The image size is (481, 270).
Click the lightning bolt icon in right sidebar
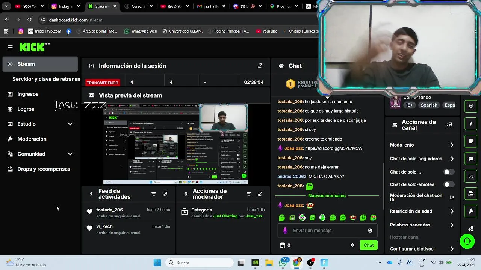point(471,124)
